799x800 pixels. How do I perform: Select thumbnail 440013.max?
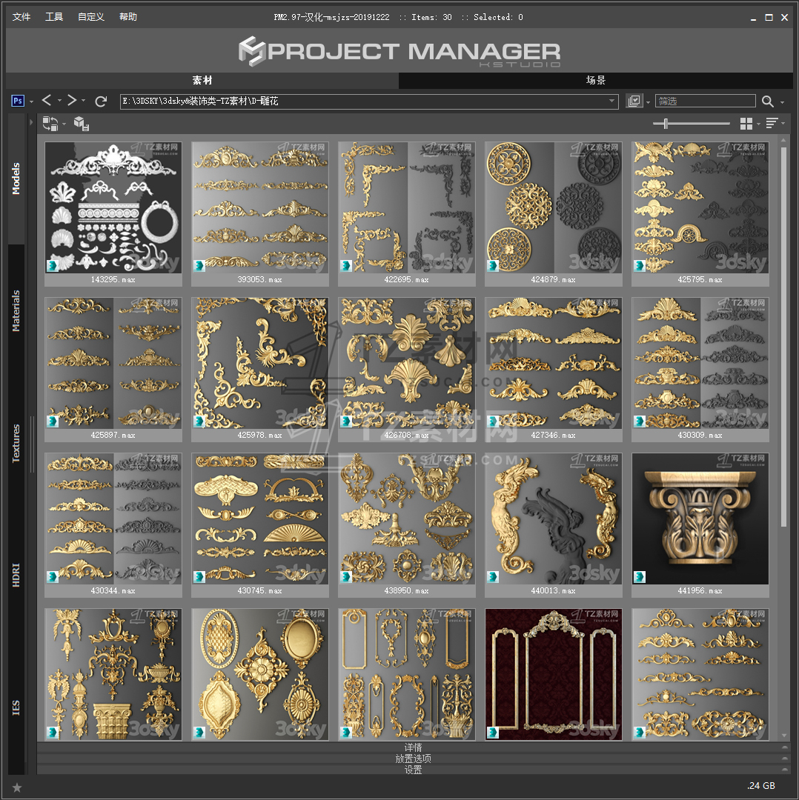(554, 524)
